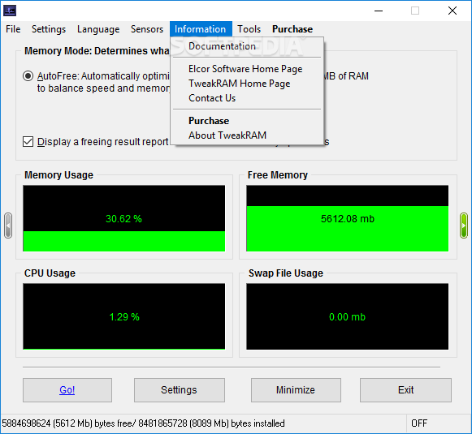This screenshot has height=434, width=472.
Task: Open the Language menu
Action: 98,29
